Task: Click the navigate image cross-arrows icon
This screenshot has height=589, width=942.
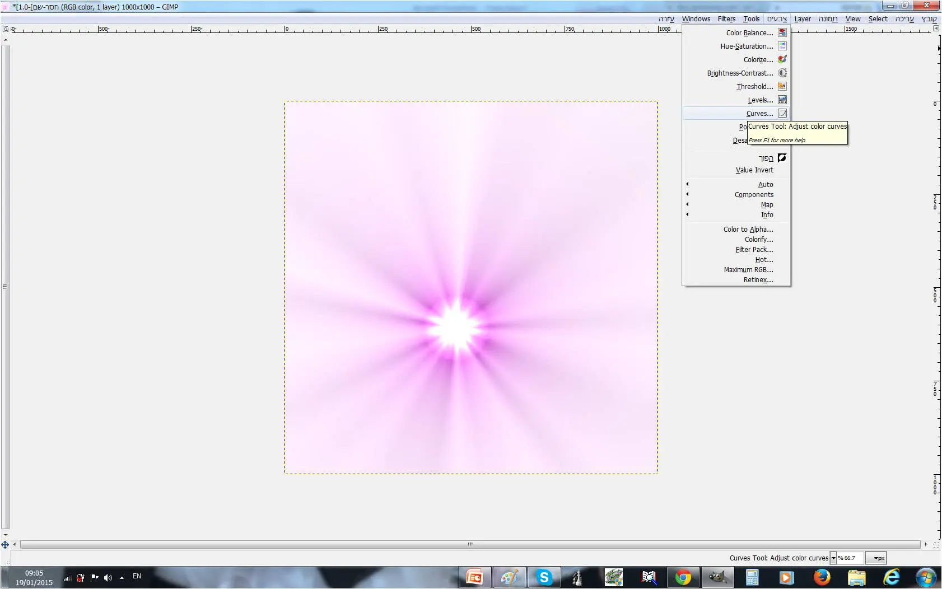Action: 5,544
